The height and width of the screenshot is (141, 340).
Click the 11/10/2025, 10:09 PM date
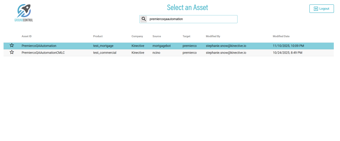tap(288, 46)
